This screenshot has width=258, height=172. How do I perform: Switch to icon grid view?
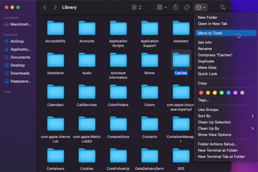pyautogui.click(x=134, y=7)
